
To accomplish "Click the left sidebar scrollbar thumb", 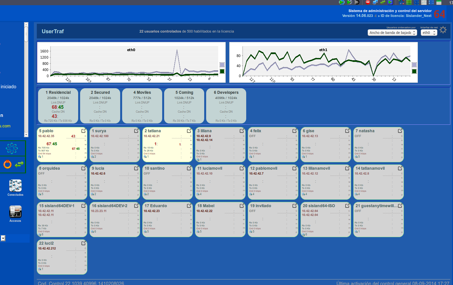I will [x=26, y=34].
